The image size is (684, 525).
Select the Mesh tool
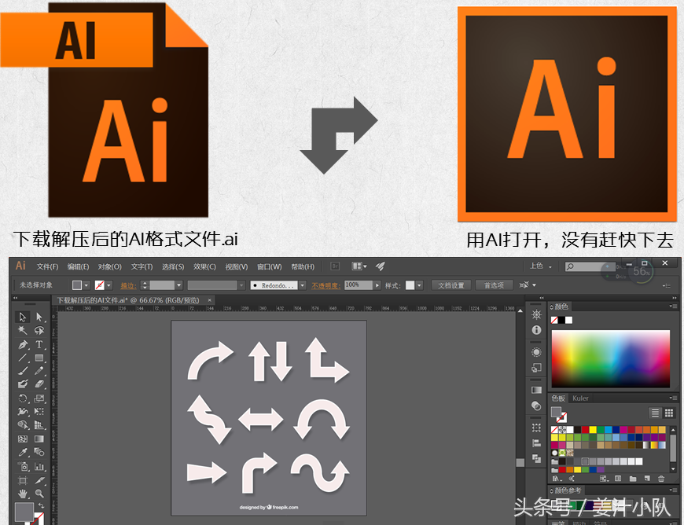pos(23,439)
